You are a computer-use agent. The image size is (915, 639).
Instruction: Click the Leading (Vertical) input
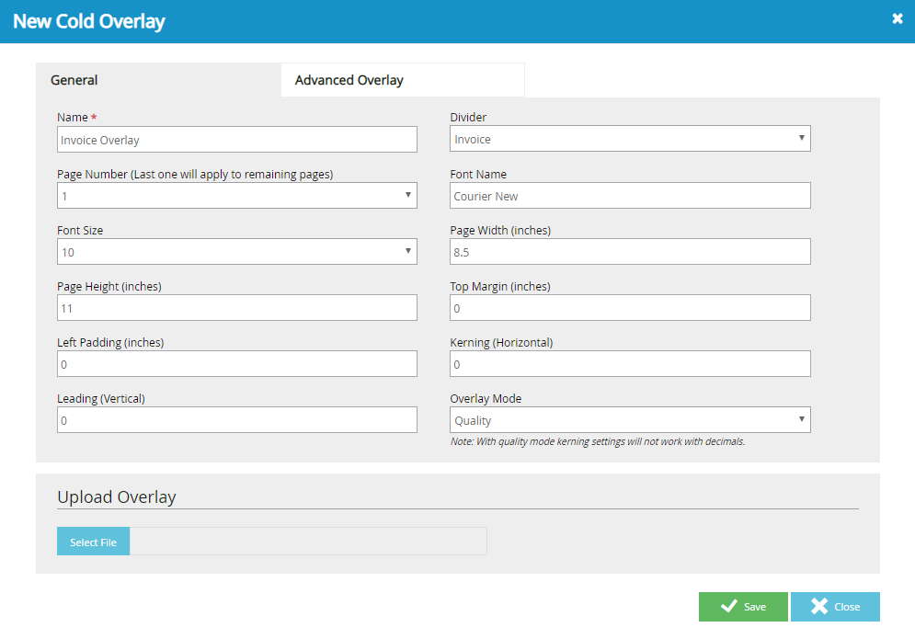point(236,420)
